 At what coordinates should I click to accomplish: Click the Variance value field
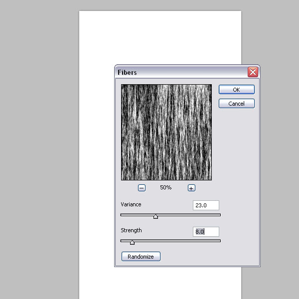coord(206,205)
